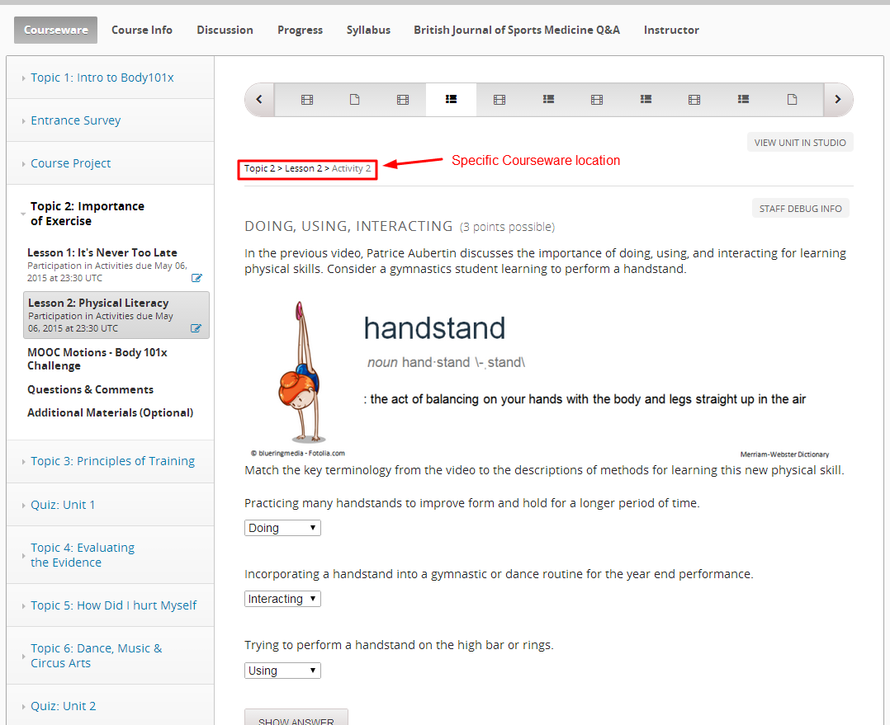Screen dimensions: 890x725
Task: Open British Journal of Sports Medicine Q&A tab
Action: coord(517,30)
